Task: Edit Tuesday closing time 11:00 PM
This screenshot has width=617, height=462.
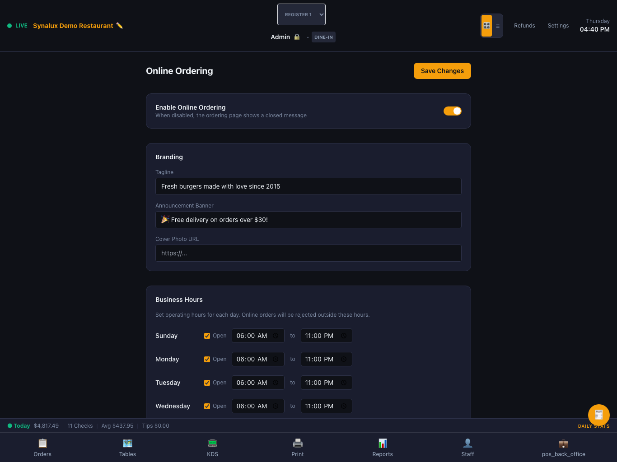Action: click(327, 383)
